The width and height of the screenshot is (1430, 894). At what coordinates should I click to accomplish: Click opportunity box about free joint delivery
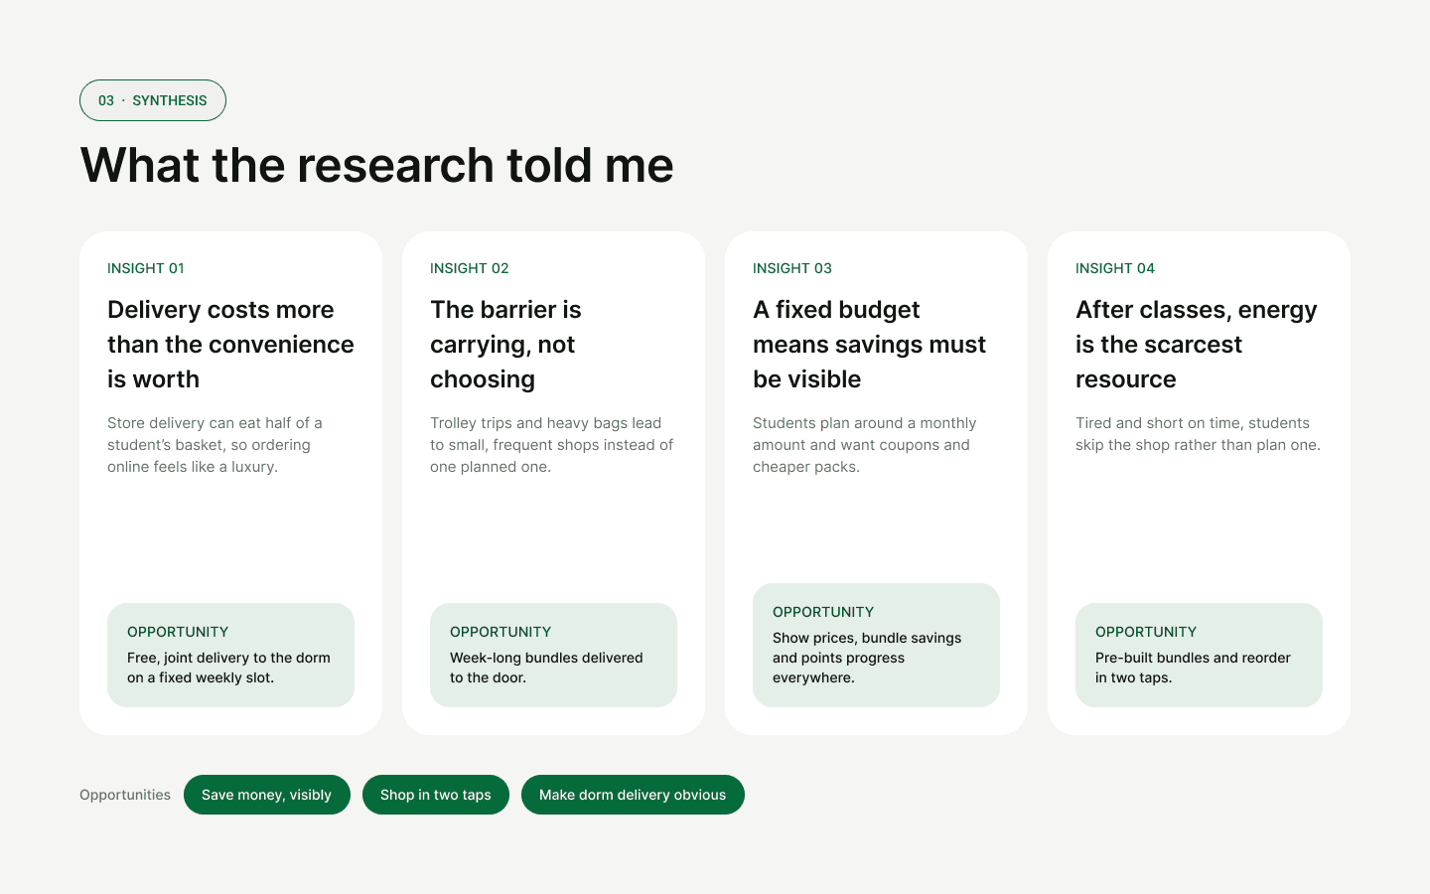coord(230,655)
